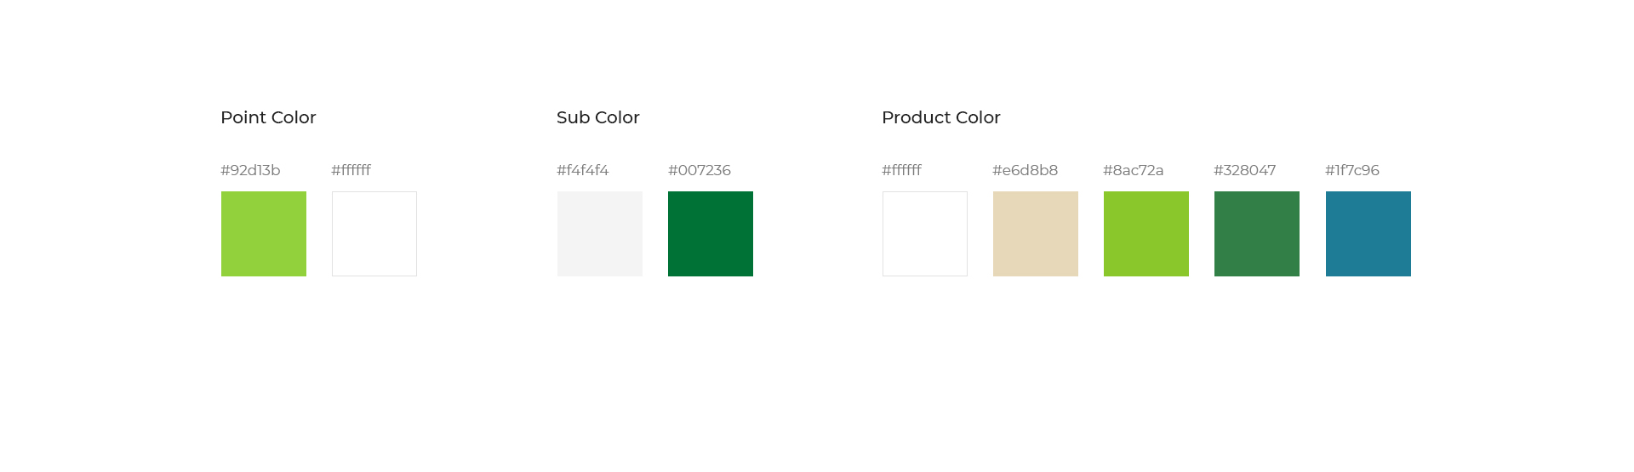Click the #f4f4f4 hex code label

[583, 170]
